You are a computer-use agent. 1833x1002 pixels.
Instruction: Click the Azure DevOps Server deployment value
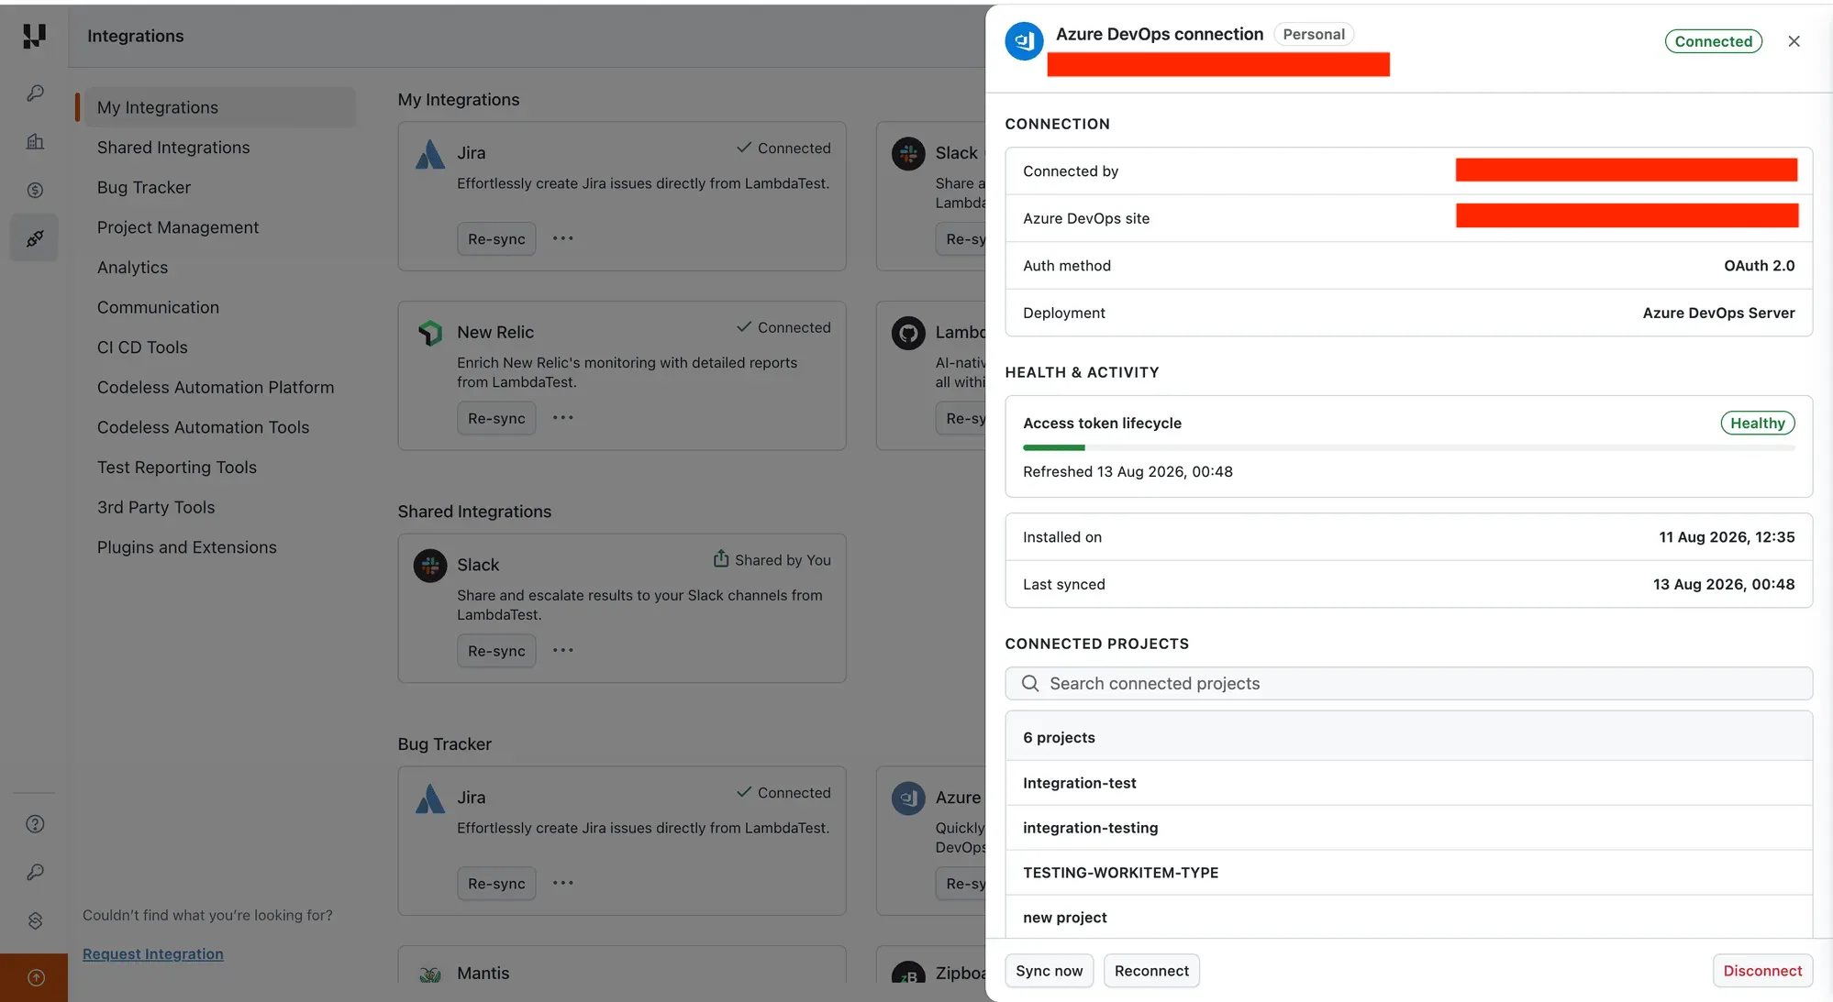[1718, 313]
